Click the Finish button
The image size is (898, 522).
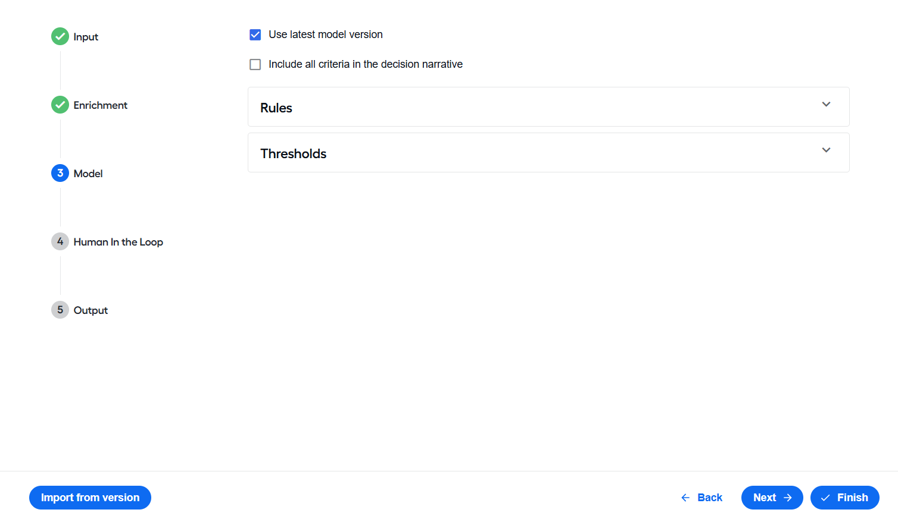(845, 498)
